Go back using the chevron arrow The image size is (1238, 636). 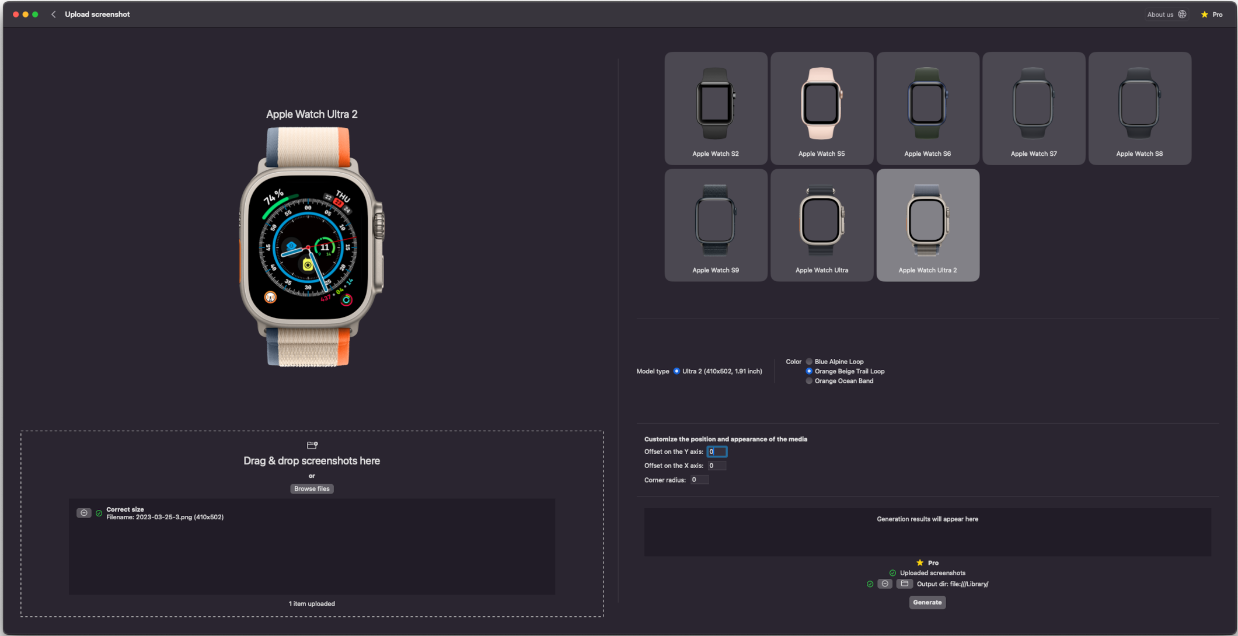[x=53, y=14]
